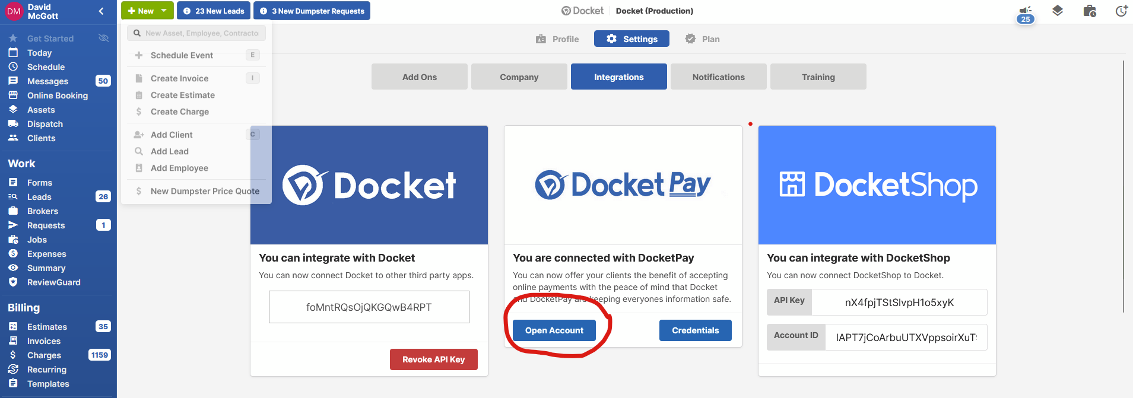
Task: Click the DocketShop Account ID field
Action: (906, 337)
